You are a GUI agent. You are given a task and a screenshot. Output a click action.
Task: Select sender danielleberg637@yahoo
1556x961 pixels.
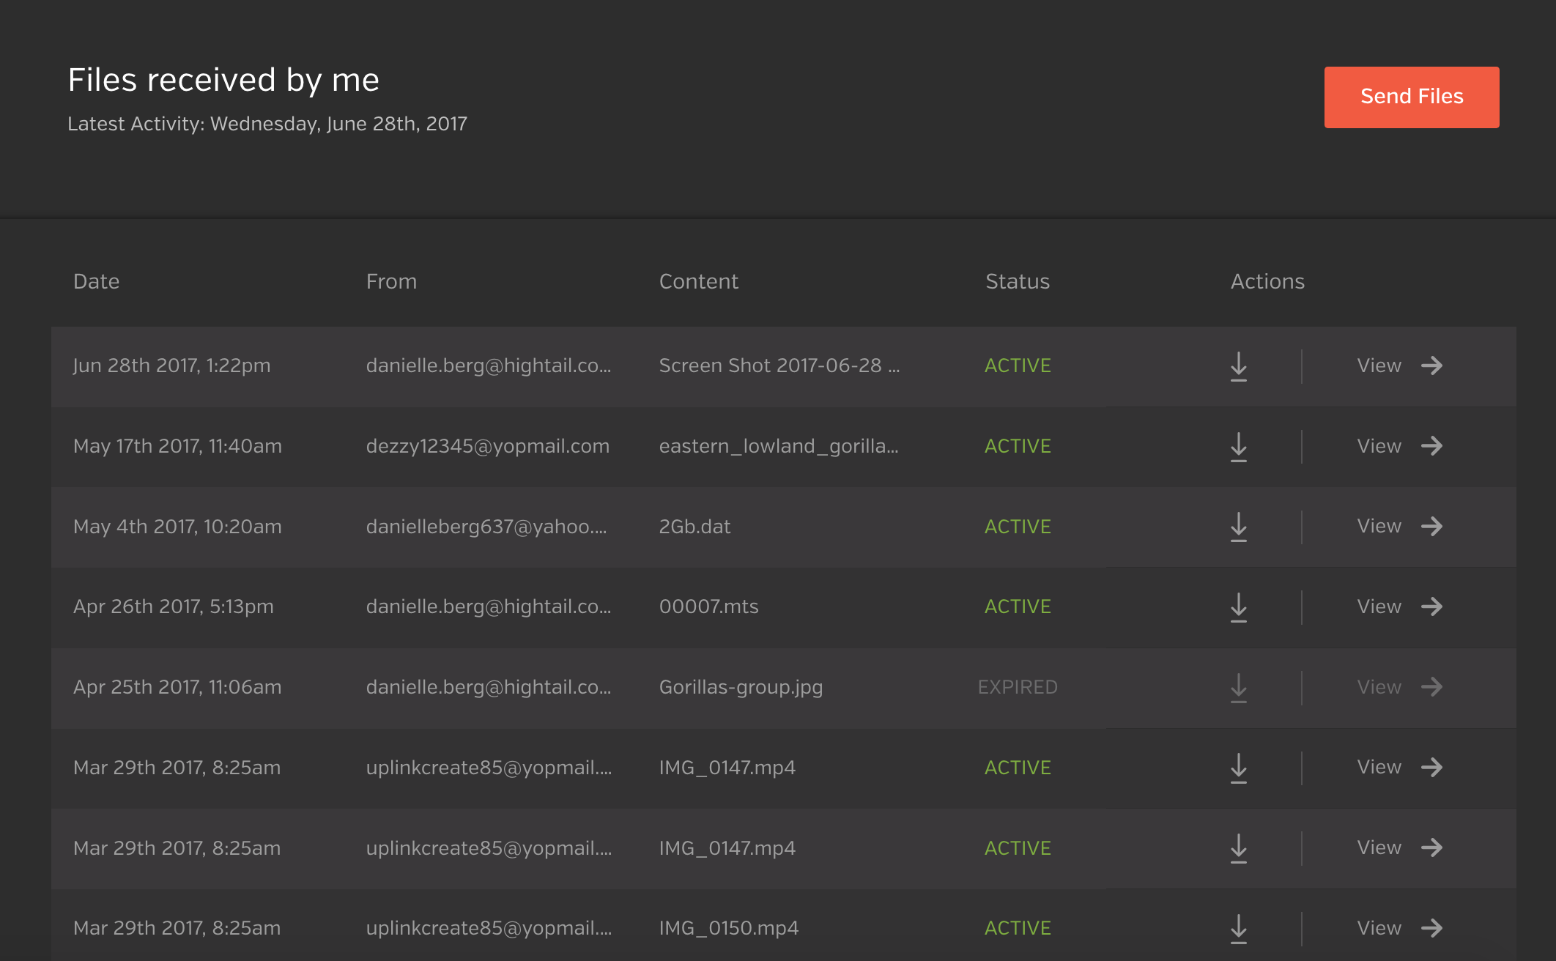pyautogui.click(x=486, y=527)
